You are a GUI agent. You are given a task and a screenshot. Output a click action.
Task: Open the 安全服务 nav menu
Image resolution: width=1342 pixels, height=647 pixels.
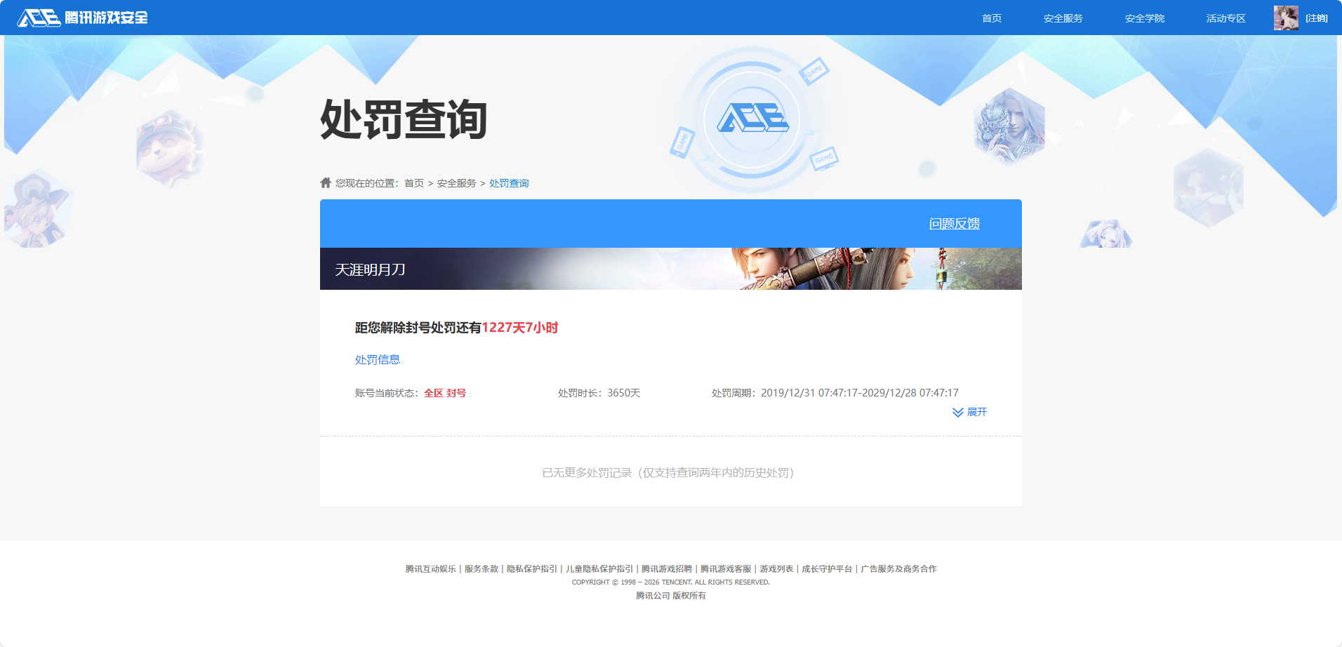[1063, 18]
